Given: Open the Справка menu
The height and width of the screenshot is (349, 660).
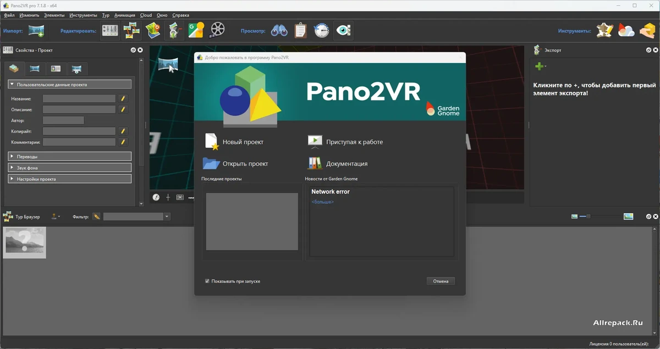Looking at the screenshot, I should point(180,15).
